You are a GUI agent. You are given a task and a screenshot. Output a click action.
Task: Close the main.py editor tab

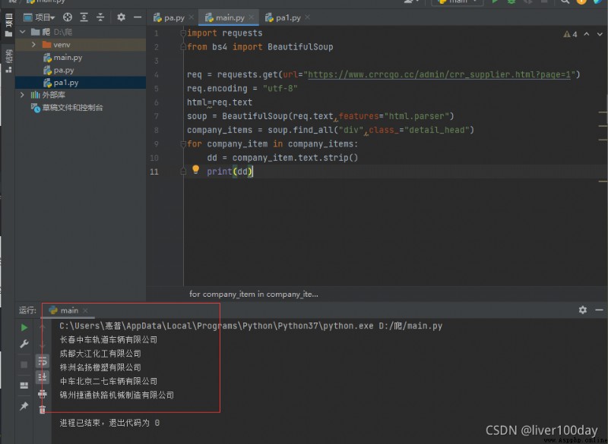252,17
